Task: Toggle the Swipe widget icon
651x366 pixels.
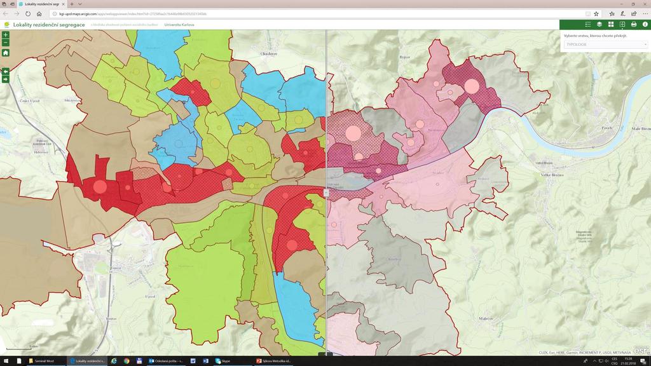Action: point(622,25)
